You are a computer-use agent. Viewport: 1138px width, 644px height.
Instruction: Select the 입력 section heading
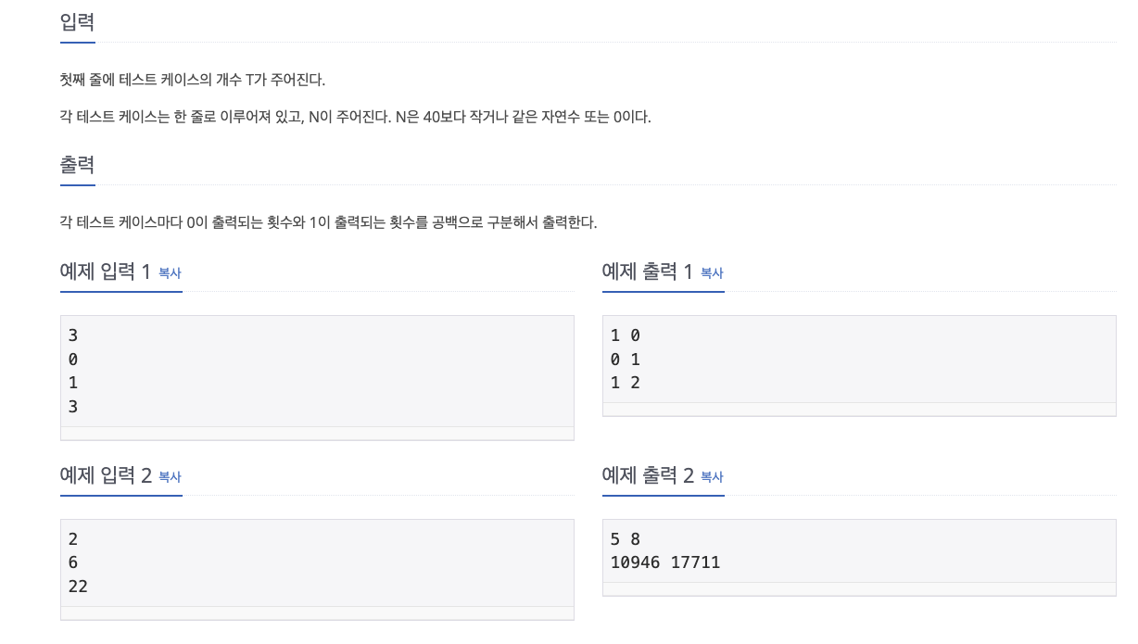[x=75, y=22]
